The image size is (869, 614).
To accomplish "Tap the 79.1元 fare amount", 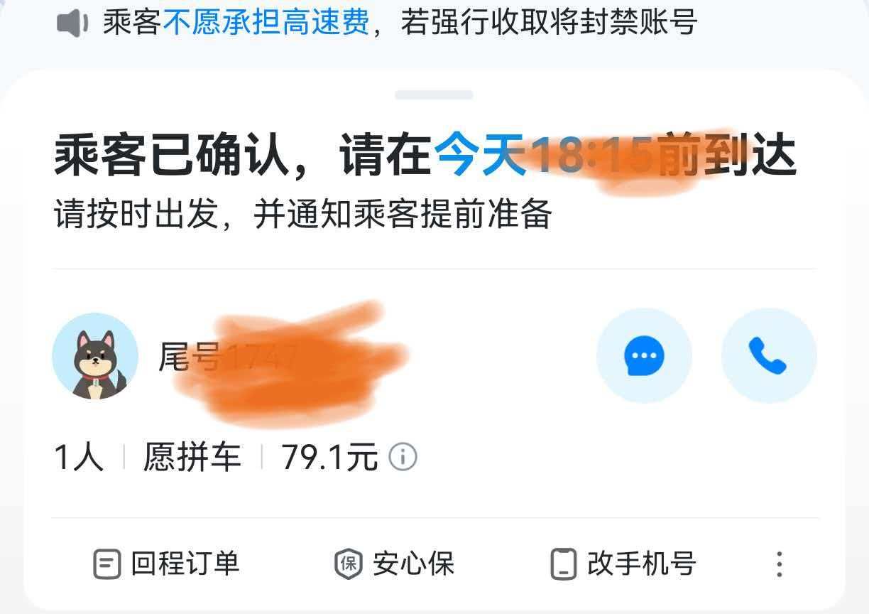I will point(329,457).
